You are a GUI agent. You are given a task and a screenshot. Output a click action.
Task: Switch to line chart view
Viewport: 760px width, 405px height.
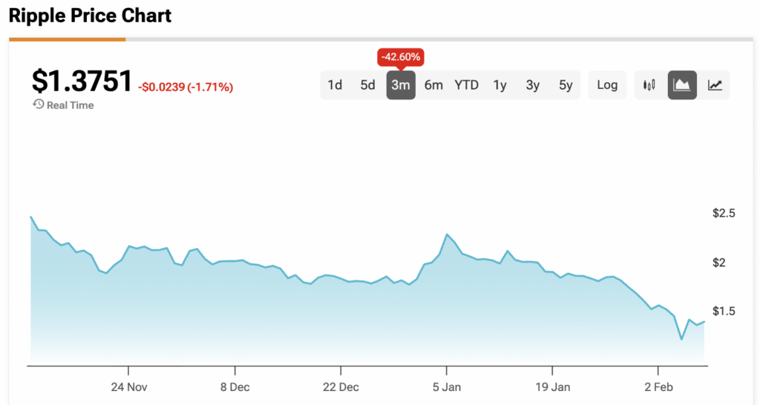715,85
